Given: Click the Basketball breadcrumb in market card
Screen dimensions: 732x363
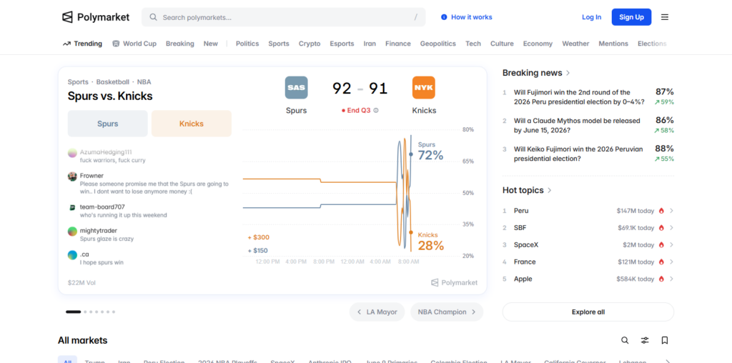Looking at the screenshot, I should (112, 81).
